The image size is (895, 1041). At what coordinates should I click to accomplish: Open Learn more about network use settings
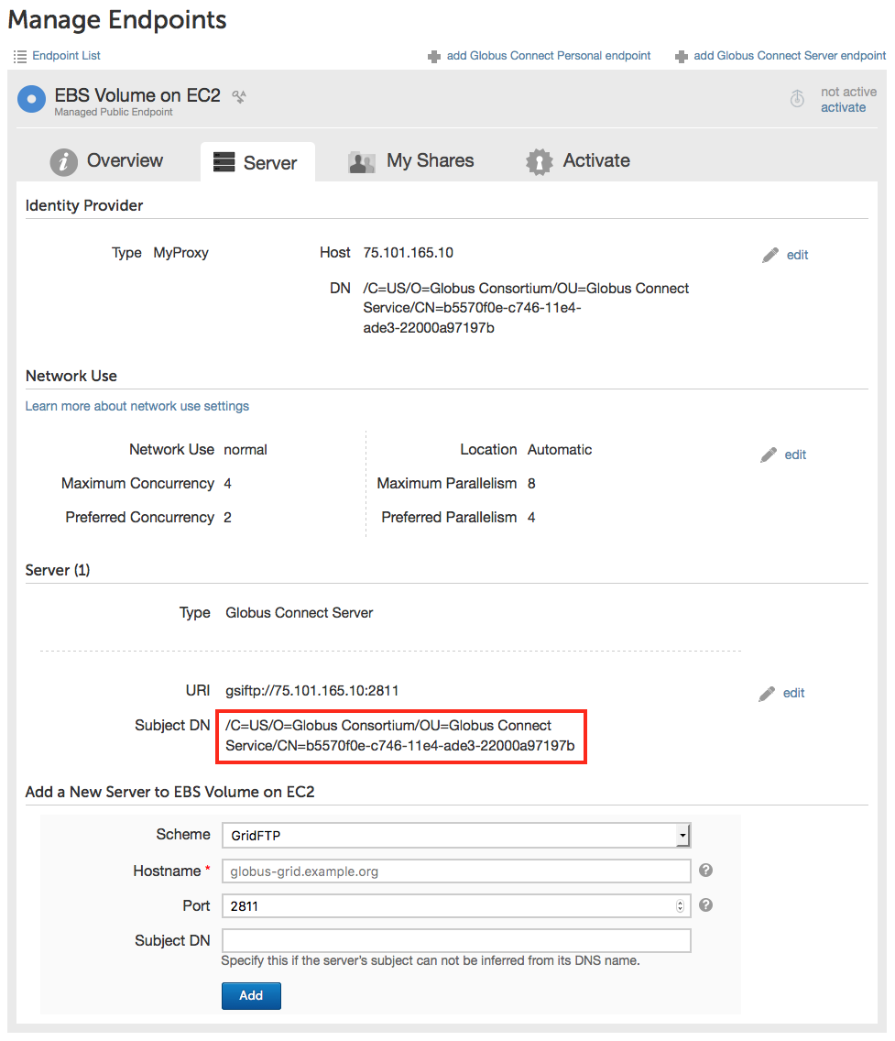[x=137, y=406]
